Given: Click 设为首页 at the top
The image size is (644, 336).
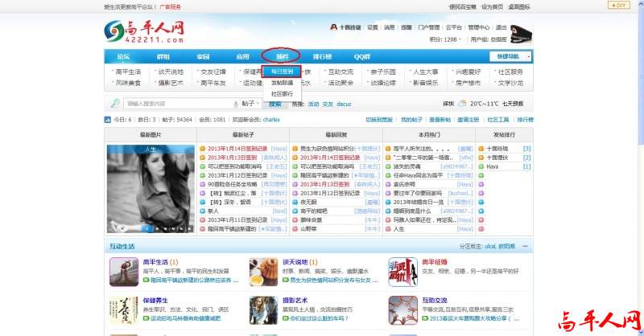Looking at the screenshot, I should [492, 7].
